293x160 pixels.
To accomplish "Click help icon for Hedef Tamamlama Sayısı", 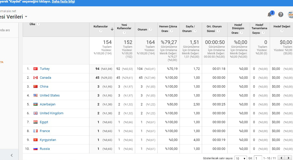I will tap(263, 33).
